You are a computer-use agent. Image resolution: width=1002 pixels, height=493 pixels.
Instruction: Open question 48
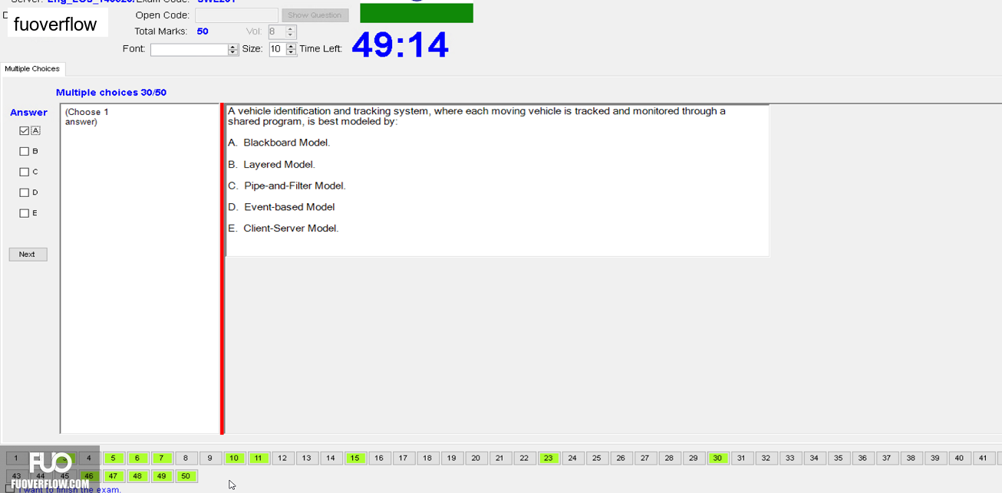(x=137, y=476)
